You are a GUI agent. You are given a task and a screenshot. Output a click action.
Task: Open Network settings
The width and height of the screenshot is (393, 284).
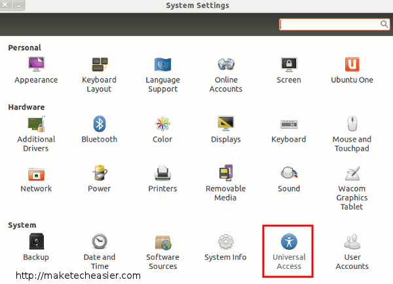(36, 179)
